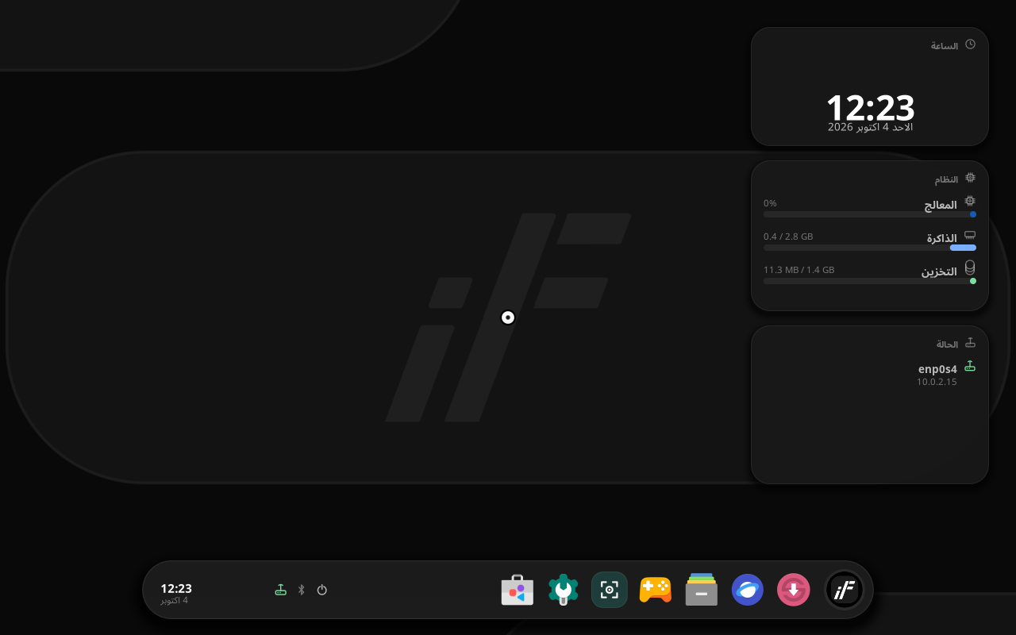Click the الحالة widget title
This screenshot has height=635, width=1016.
(x=947, y=344)
